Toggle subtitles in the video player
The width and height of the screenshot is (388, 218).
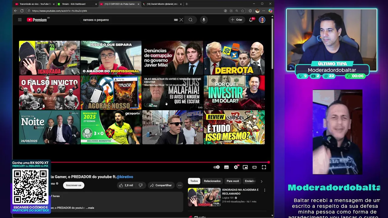point(226,167)
